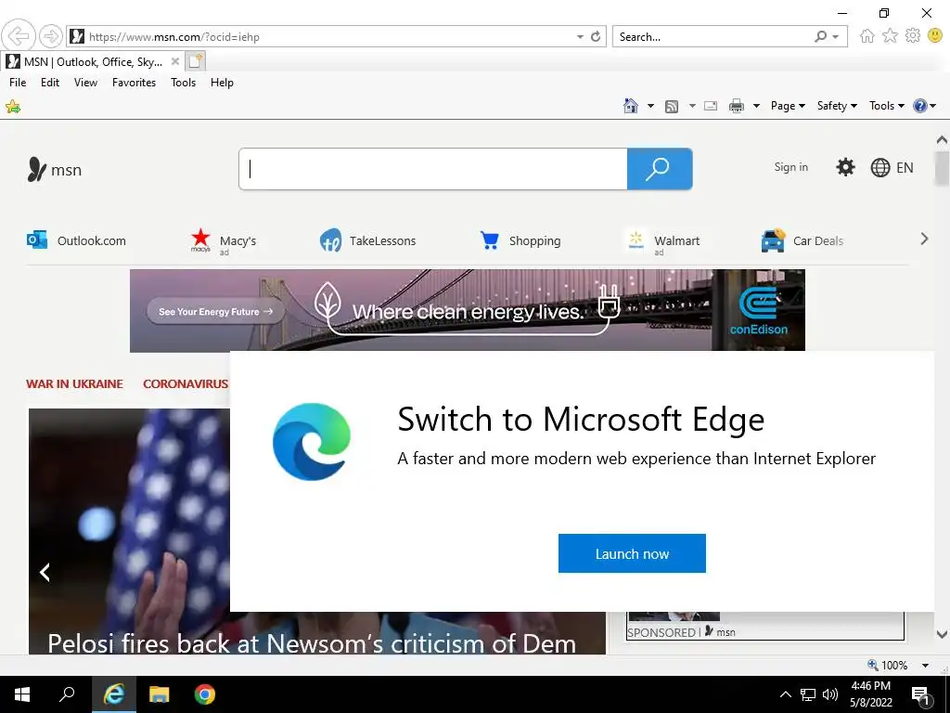Image resolution: width=950 pixels, height=713 pixels.
Task: Show hidden system tray icons
Action: pyautogui.click(x=785, y=694)
